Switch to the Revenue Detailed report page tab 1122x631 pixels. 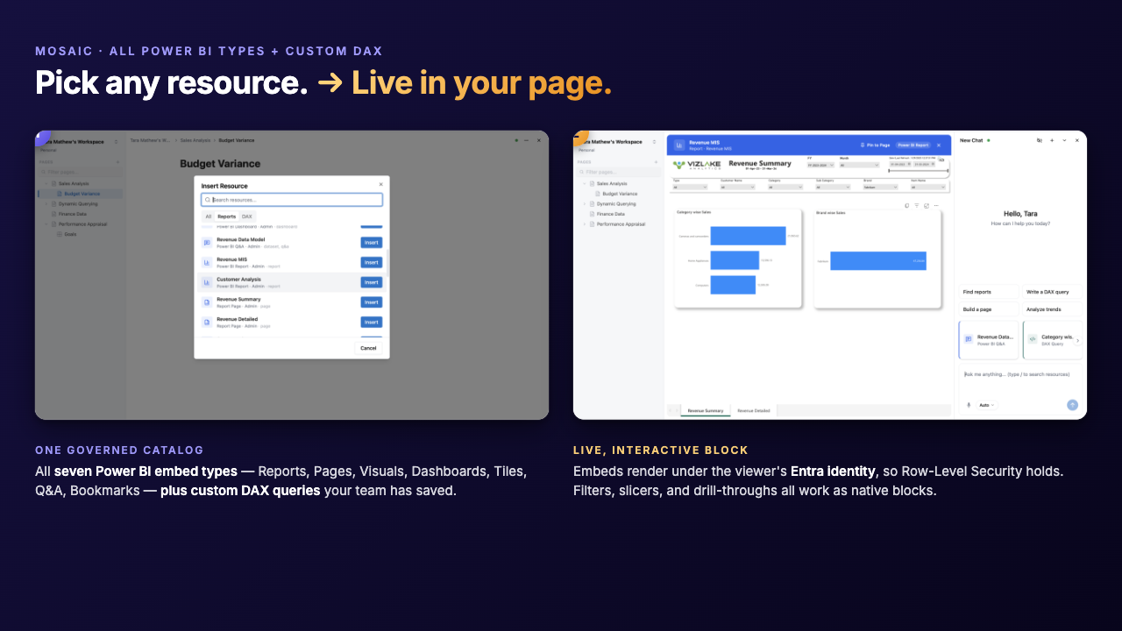754,410
